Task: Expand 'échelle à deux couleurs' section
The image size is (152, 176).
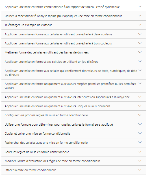Action: [74, 34]
